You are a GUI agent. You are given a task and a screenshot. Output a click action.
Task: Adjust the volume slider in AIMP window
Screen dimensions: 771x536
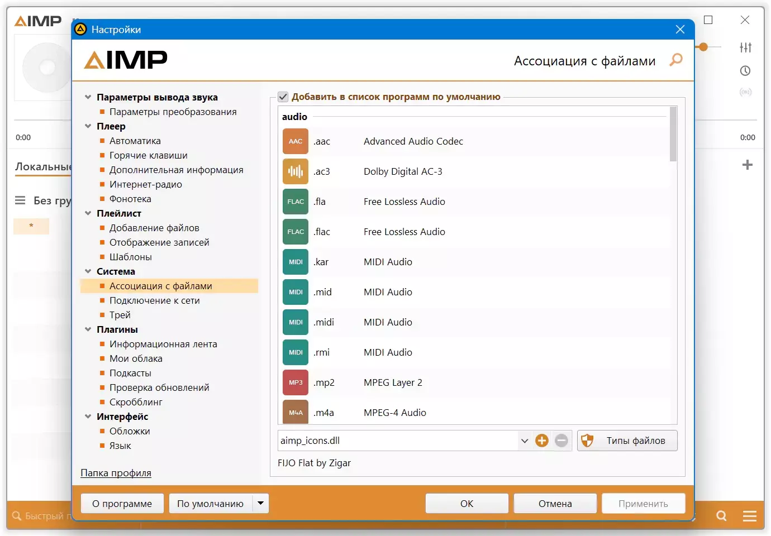click(x=703, y=47)
